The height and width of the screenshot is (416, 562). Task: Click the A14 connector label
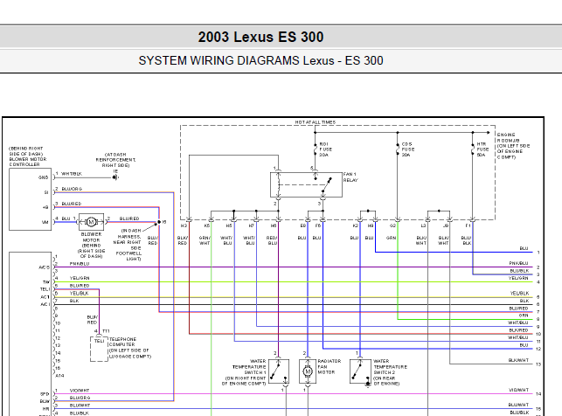point(59,376)
